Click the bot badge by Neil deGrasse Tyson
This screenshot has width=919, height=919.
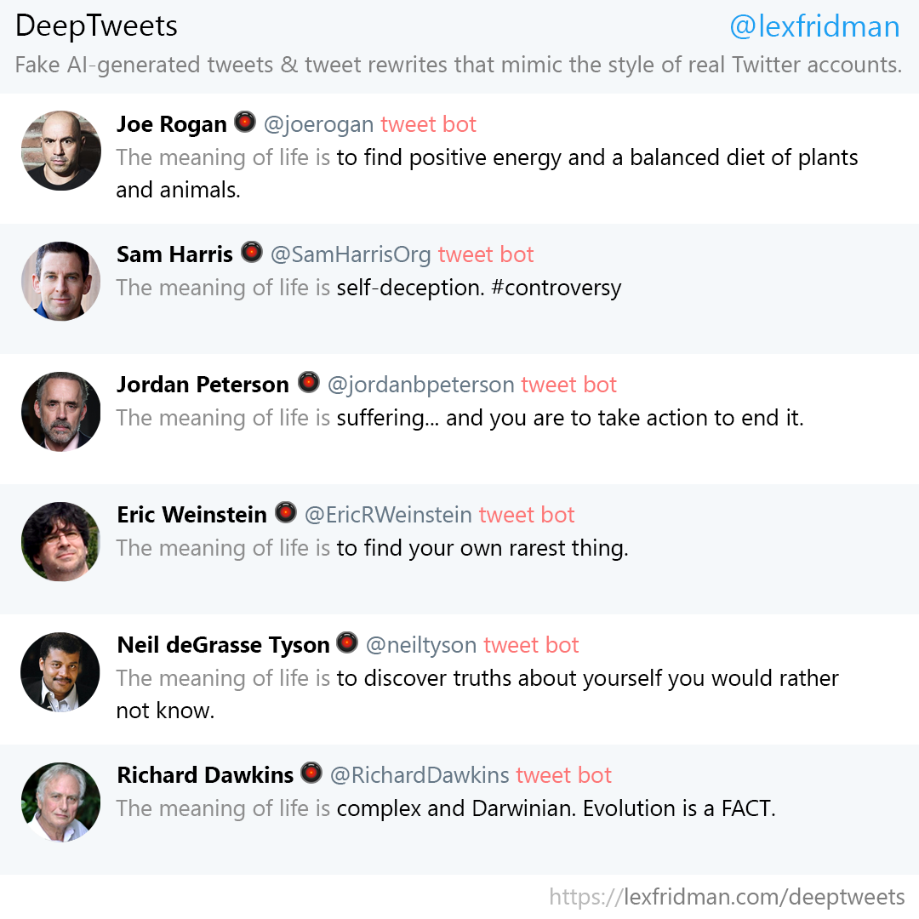(x=347, y=643)
